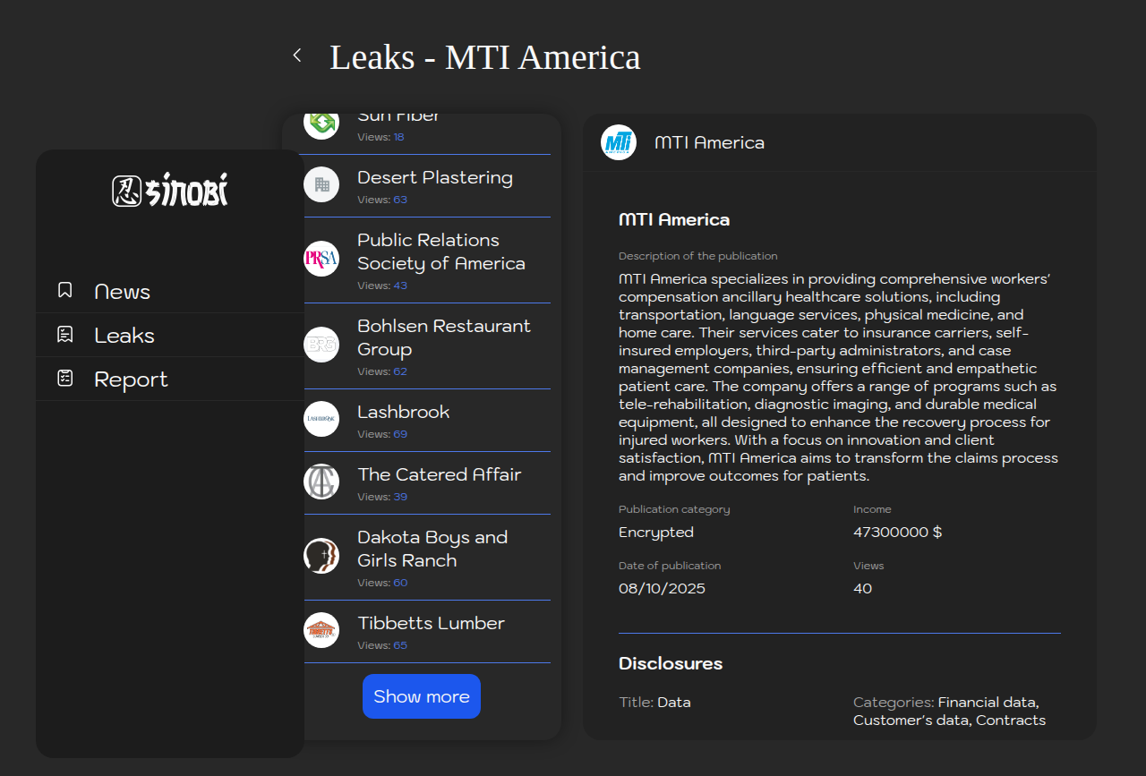Click the Tibbetts Lumber logo icon

(x=321, y=630)
